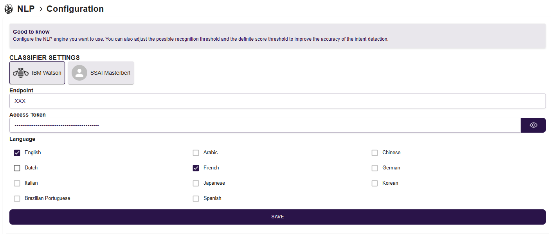Image resolution: width=551 pixels, height=234 pixels.
Task: Click the NLP brain logo icon
Action: pyautogui.click(x=8, y=9)
